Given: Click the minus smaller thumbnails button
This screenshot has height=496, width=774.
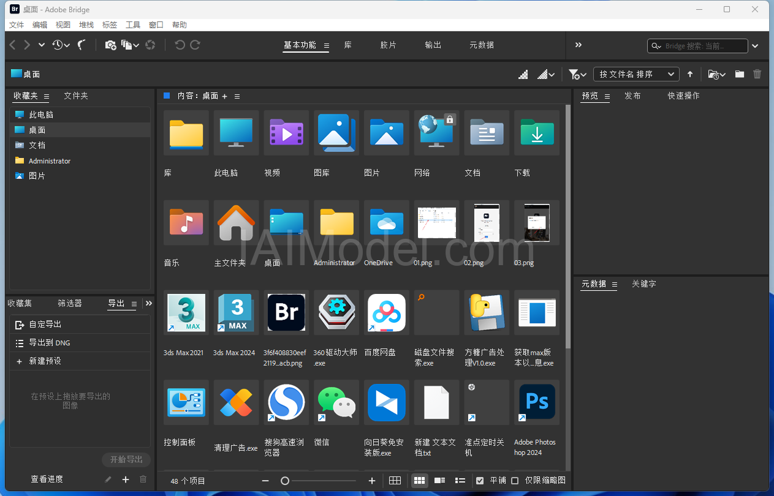Looking at the screenshot, I should pos(265,481).
